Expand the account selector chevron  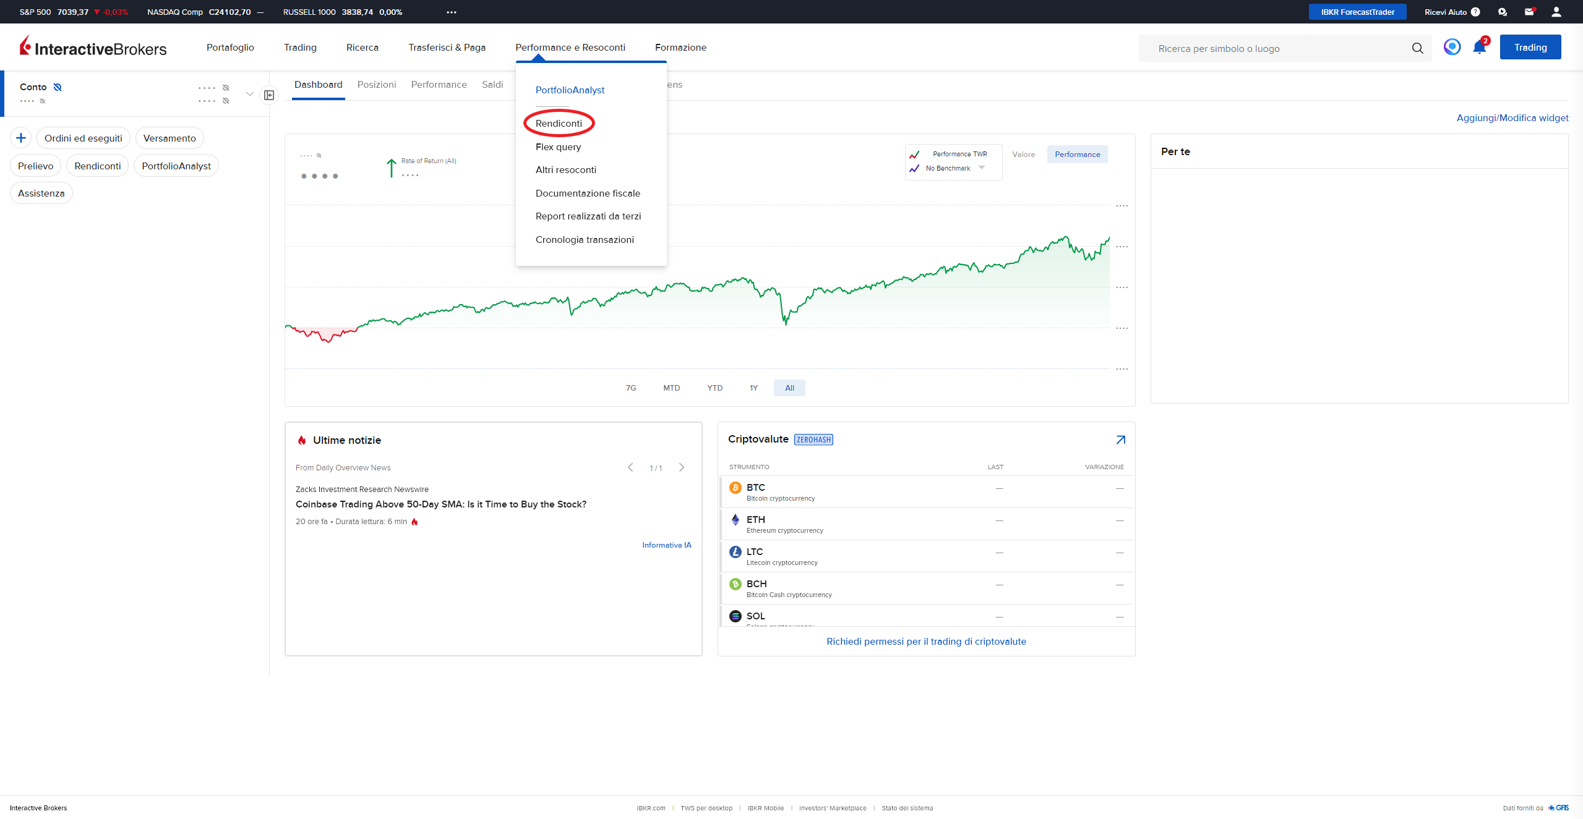(x=249, y=94)
